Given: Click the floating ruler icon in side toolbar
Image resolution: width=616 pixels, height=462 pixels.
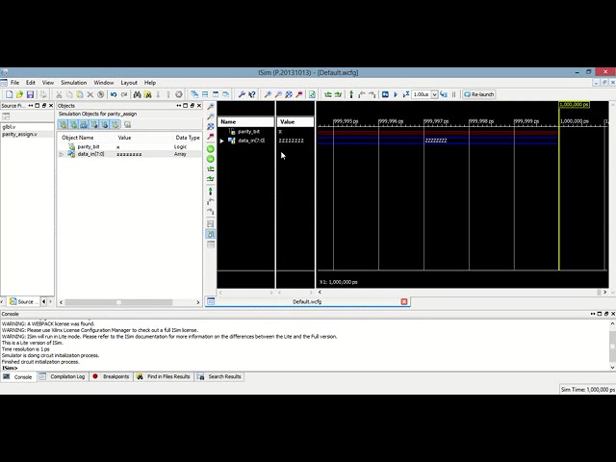Looking at the screenshot, I should (x=211, y=244).
